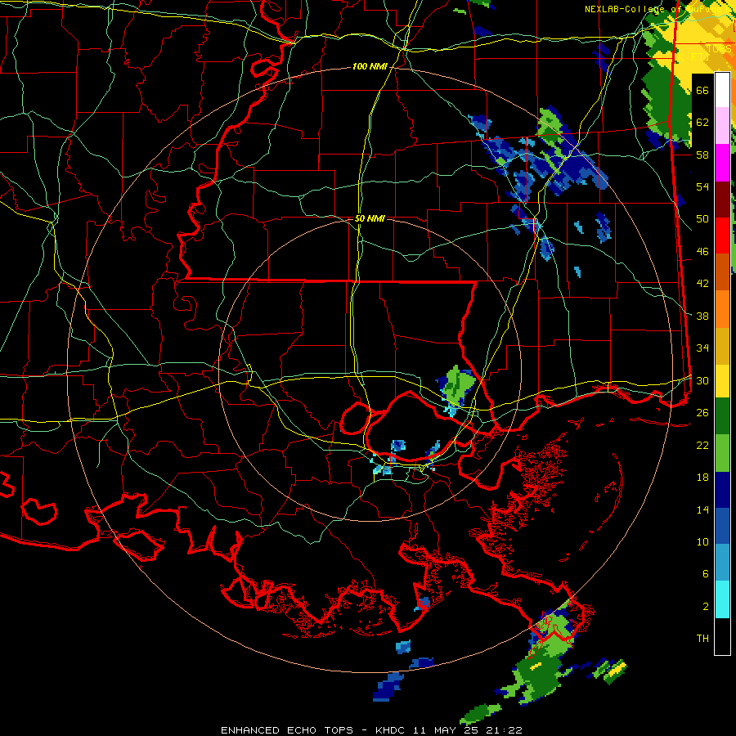The width and height of the screenshot is (736, 736).
Task: Select the cyan legend swatch
Action: pos(722,599)
